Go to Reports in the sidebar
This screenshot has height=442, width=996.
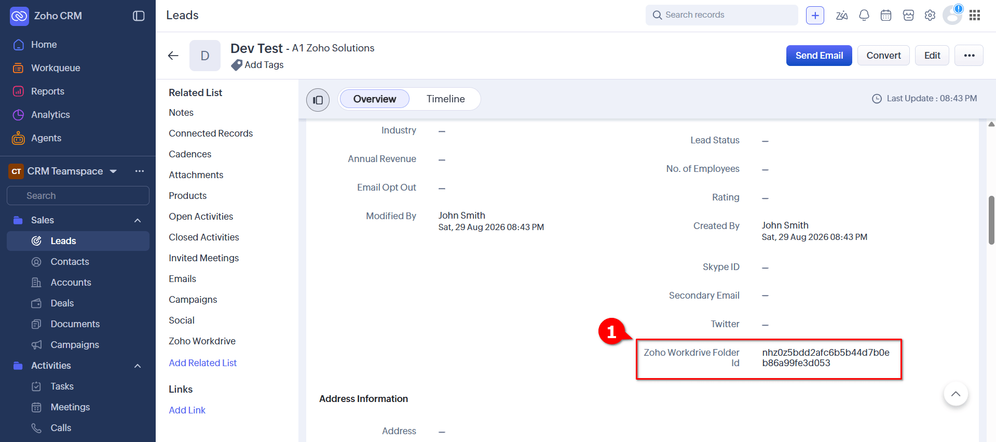(48, 91)
